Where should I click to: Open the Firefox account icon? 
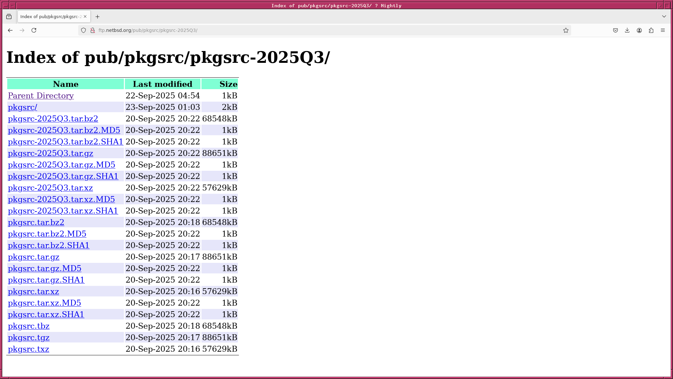pyautogui.click(x=639, y=30)
